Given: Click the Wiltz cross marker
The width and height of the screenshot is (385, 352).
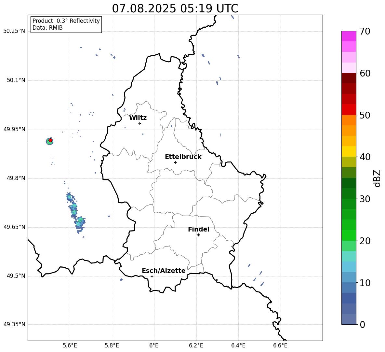Looking at the screenshot, I should coord(140,123).
